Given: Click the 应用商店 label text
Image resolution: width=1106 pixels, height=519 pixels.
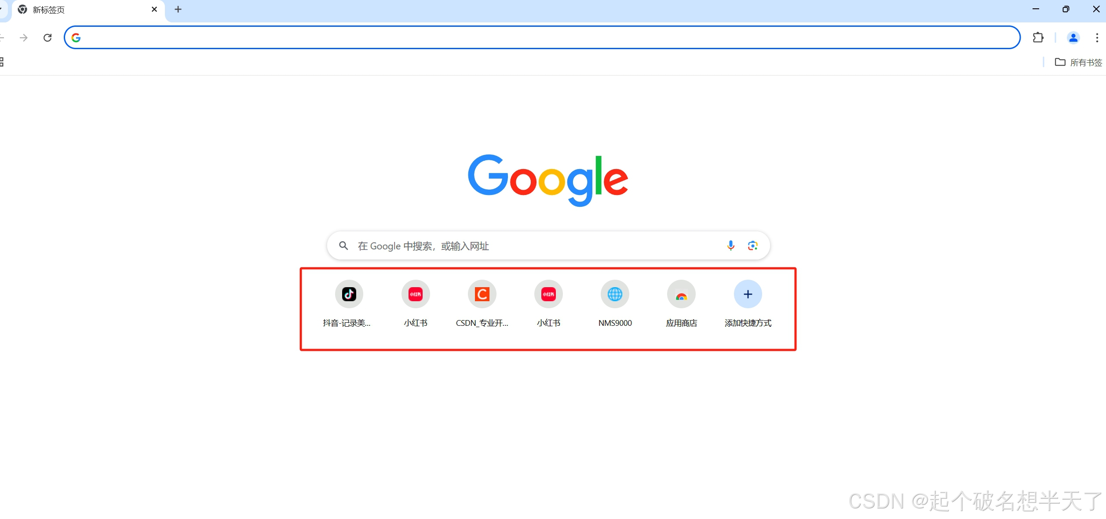Looking at the screenshot, I should click(x=681, y=323).
